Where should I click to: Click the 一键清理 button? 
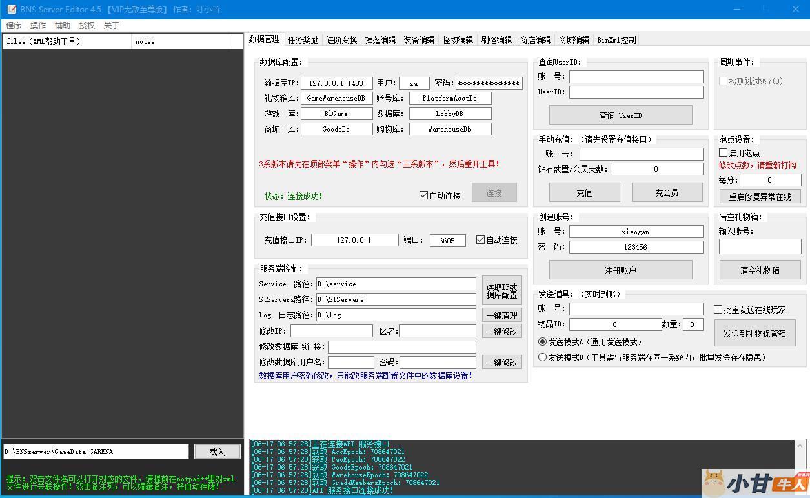[501, 315]
